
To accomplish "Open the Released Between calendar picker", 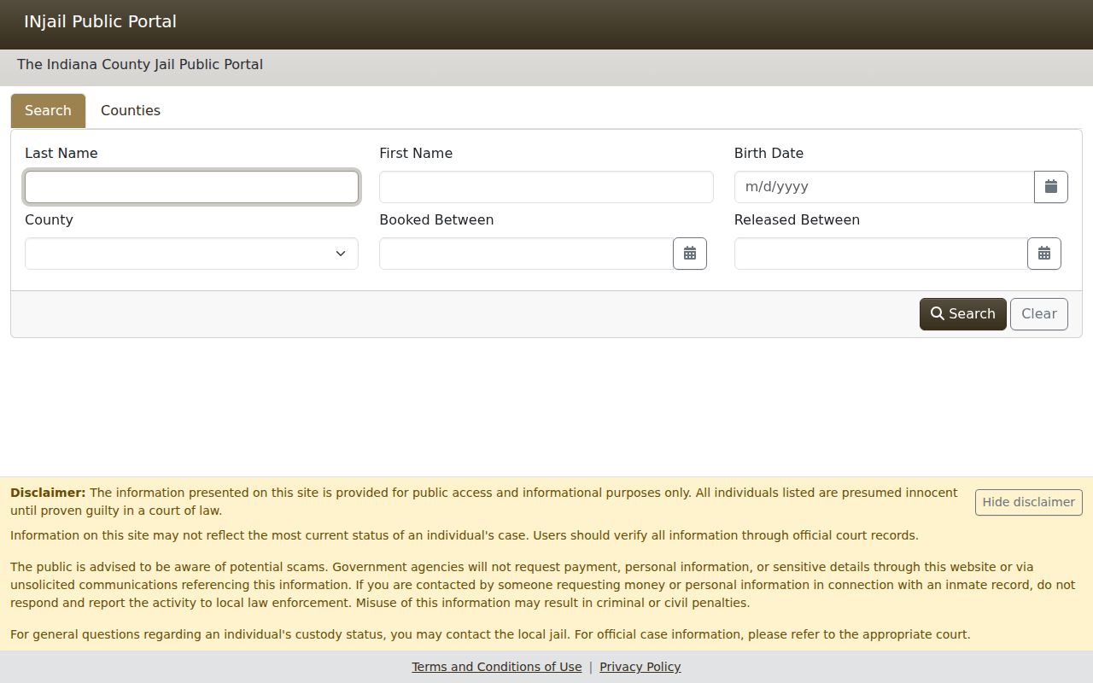I will coord(1044,254).
